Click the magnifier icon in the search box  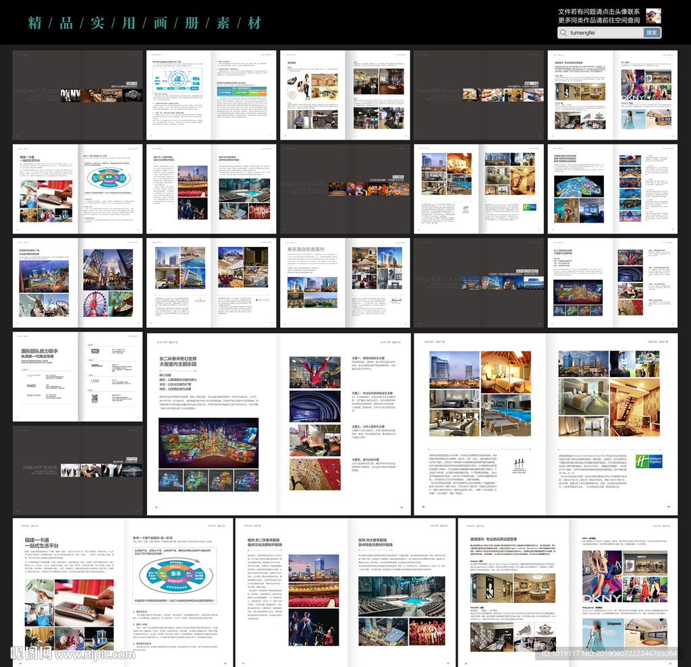click(x=563, y=32)
